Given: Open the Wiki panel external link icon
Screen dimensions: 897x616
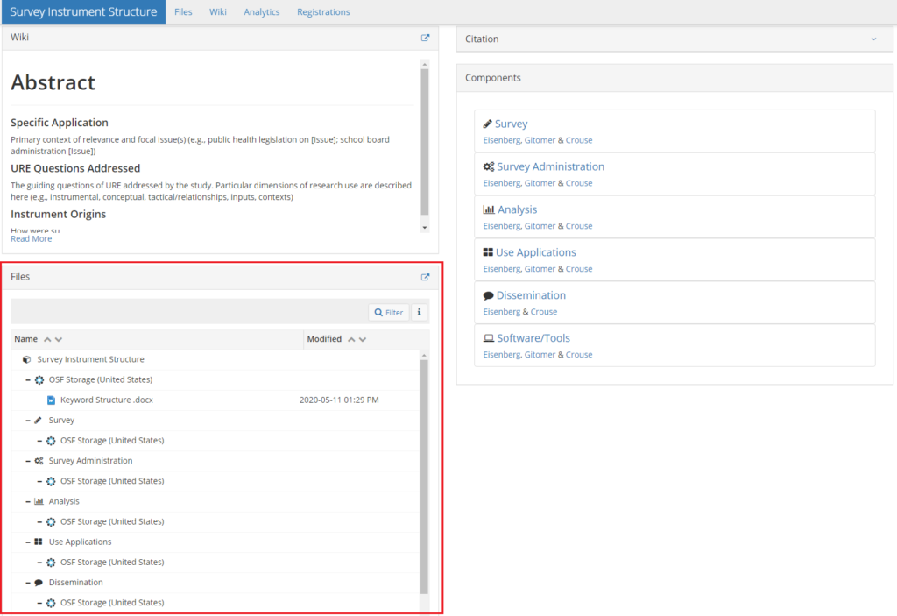Looking at the screenshot, I should coord(425,38).
